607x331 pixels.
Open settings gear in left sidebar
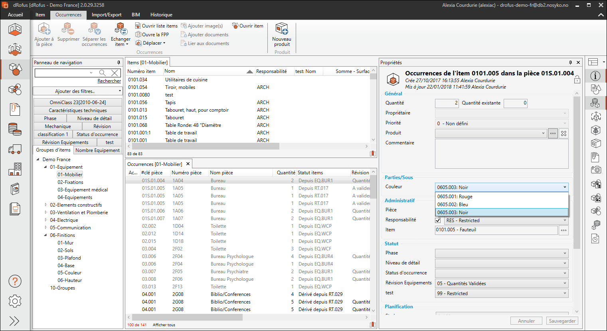tap(15, 301)
